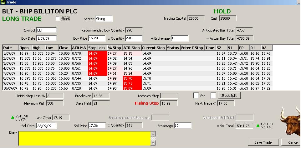
Task: Select the 10/09/09 date cell
Action: pyautogui.click(x=10, y=88)
